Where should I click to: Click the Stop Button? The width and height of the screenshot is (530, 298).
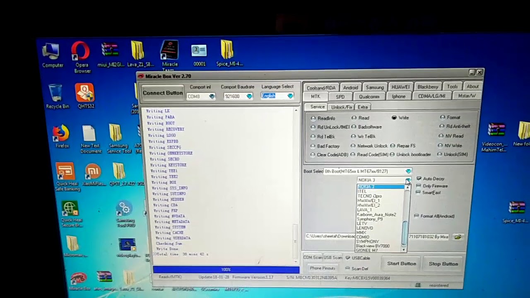point(443,264)
